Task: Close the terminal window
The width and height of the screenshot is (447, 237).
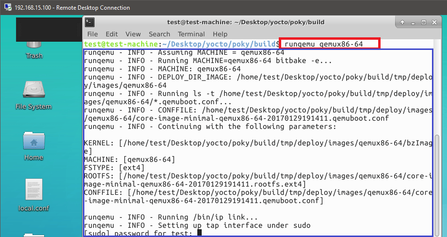Action: click(x=434, y=22)
